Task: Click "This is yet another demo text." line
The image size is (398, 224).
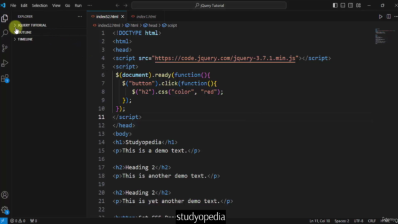Action: point(173,201)
